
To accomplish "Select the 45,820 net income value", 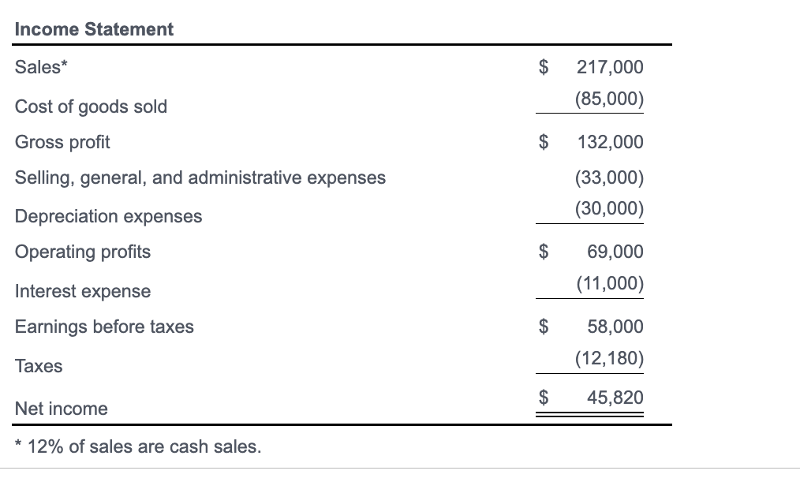I will (615, 397).
